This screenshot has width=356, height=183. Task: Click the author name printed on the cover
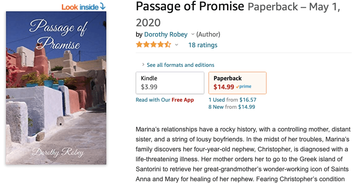58,152
